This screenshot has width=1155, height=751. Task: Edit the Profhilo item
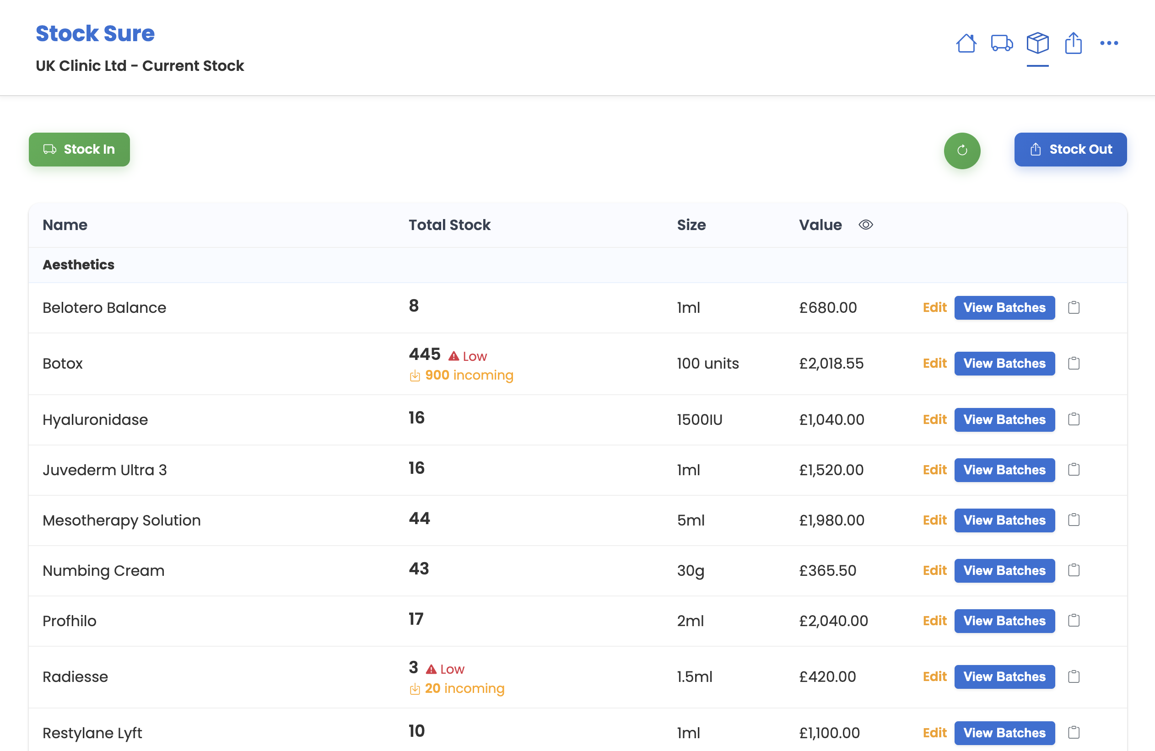point(934,622)
